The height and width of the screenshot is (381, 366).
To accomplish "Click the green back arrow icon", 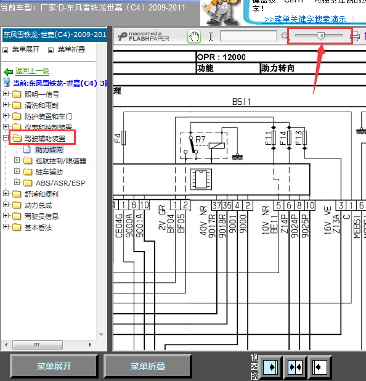I will [8, 72].
